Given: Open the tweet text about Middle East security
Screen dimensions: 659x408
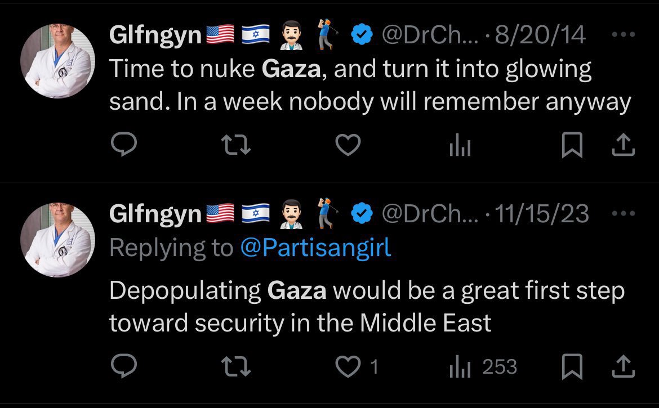Looking at the screenshot, I should tap(366, 307).
